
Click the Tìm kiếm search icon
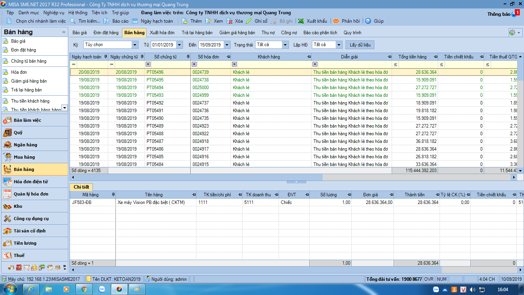tap(73, 21)
